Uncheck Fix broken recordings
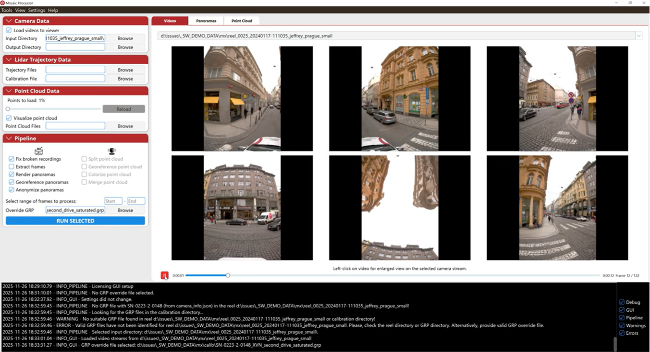 click(x=11, y=159)
